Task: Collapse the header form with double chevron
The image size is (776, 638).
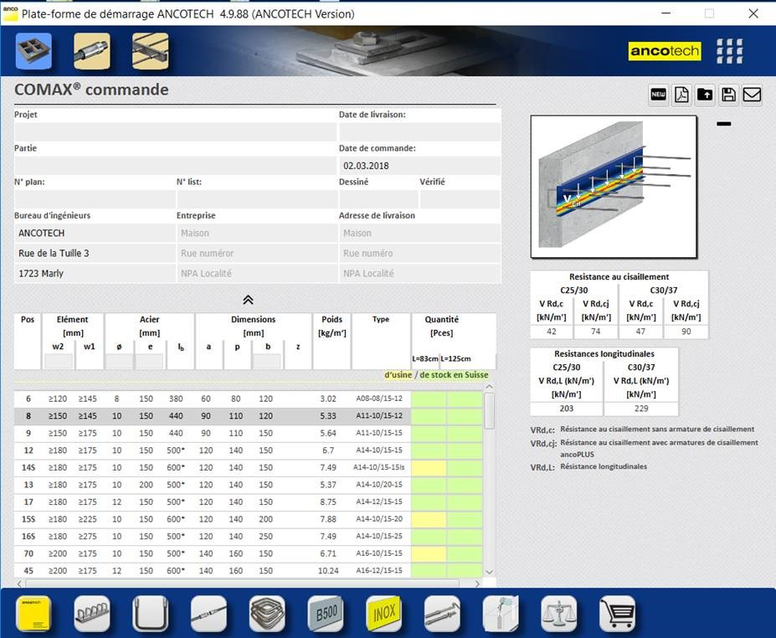Action: point(248,300)
